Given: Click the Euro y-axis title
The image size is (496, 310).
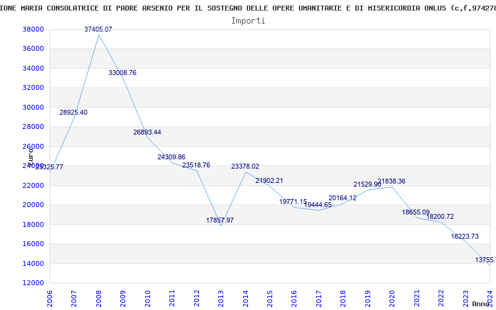Looking at the screenshot, I should pyautogui.click(x=30, y=157).
